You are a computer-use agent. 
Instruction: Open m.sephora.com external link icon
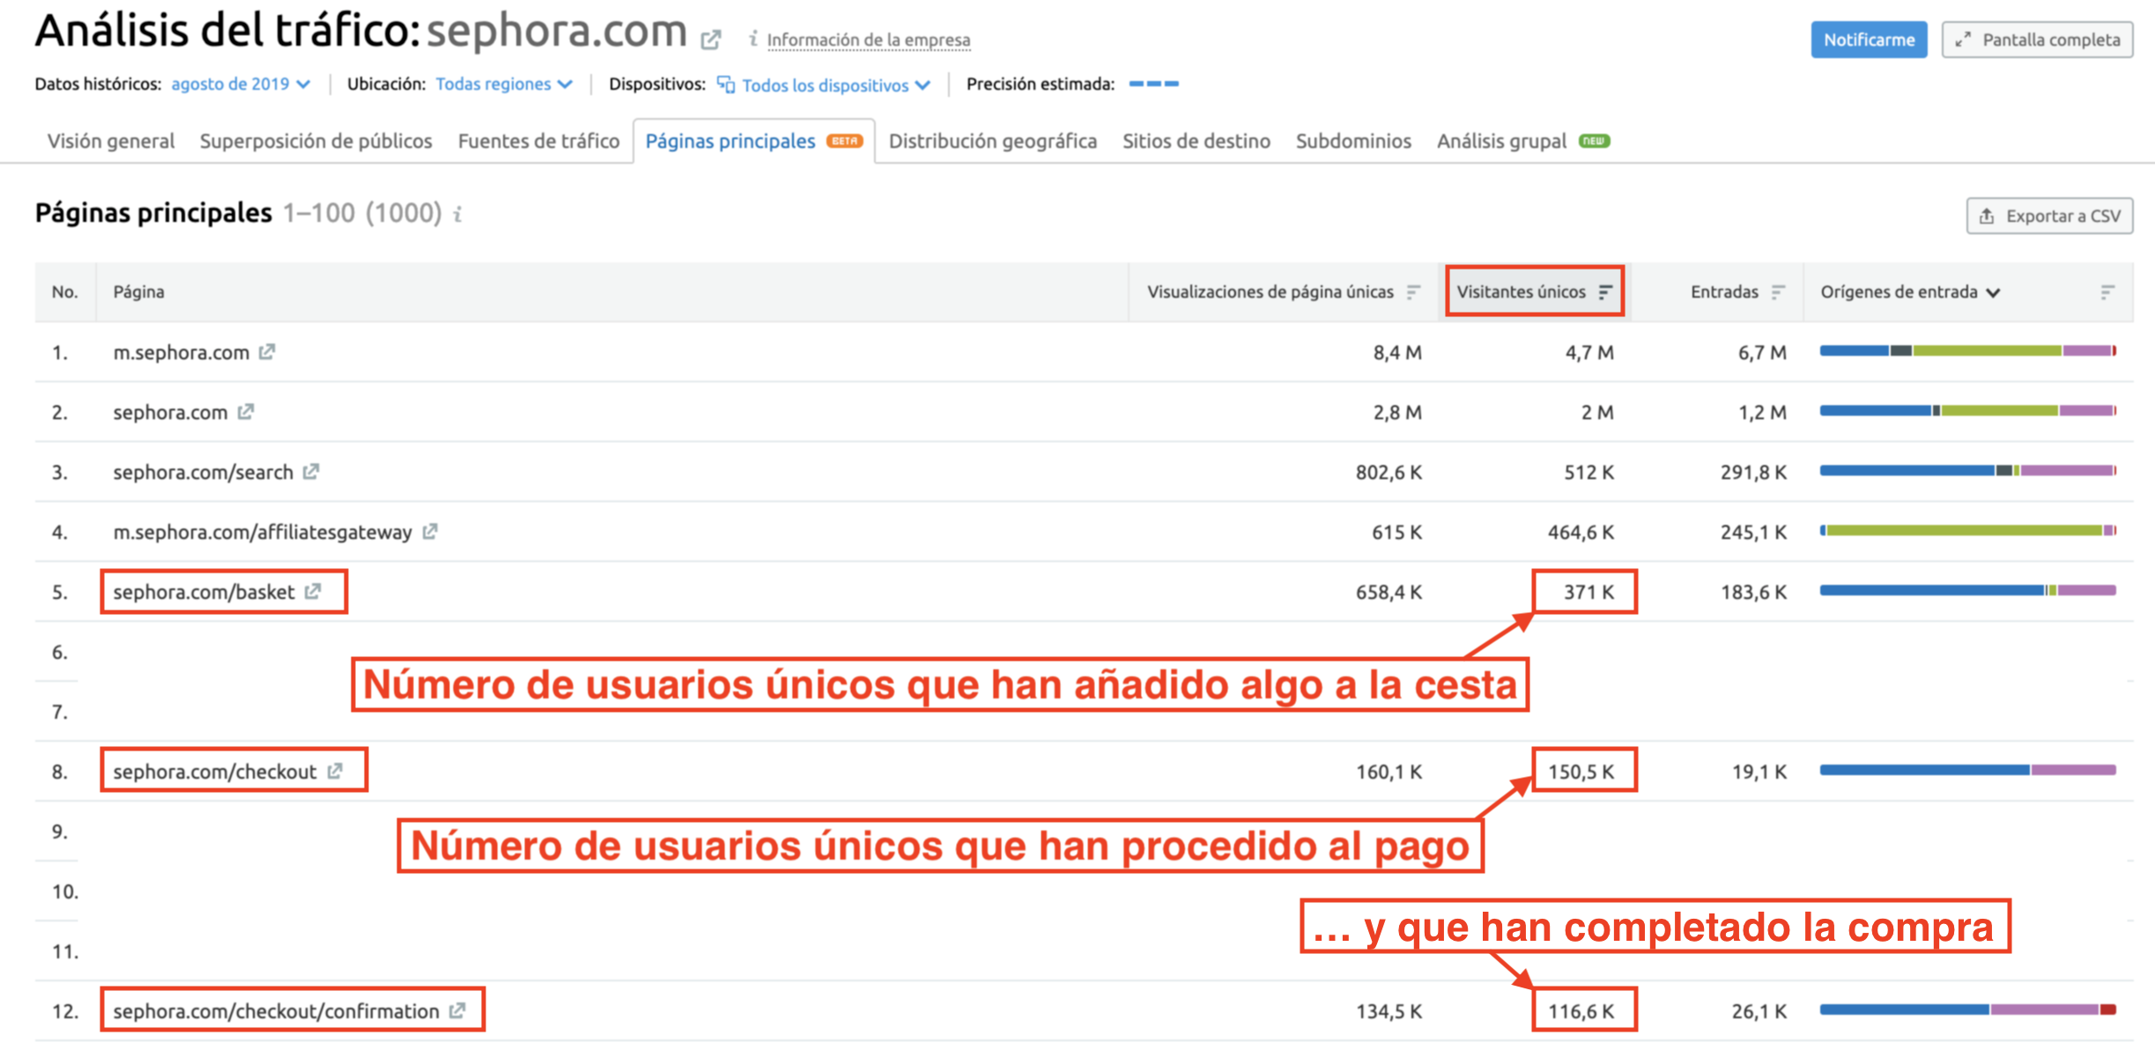pyautogui.click(x=267, y=351)
